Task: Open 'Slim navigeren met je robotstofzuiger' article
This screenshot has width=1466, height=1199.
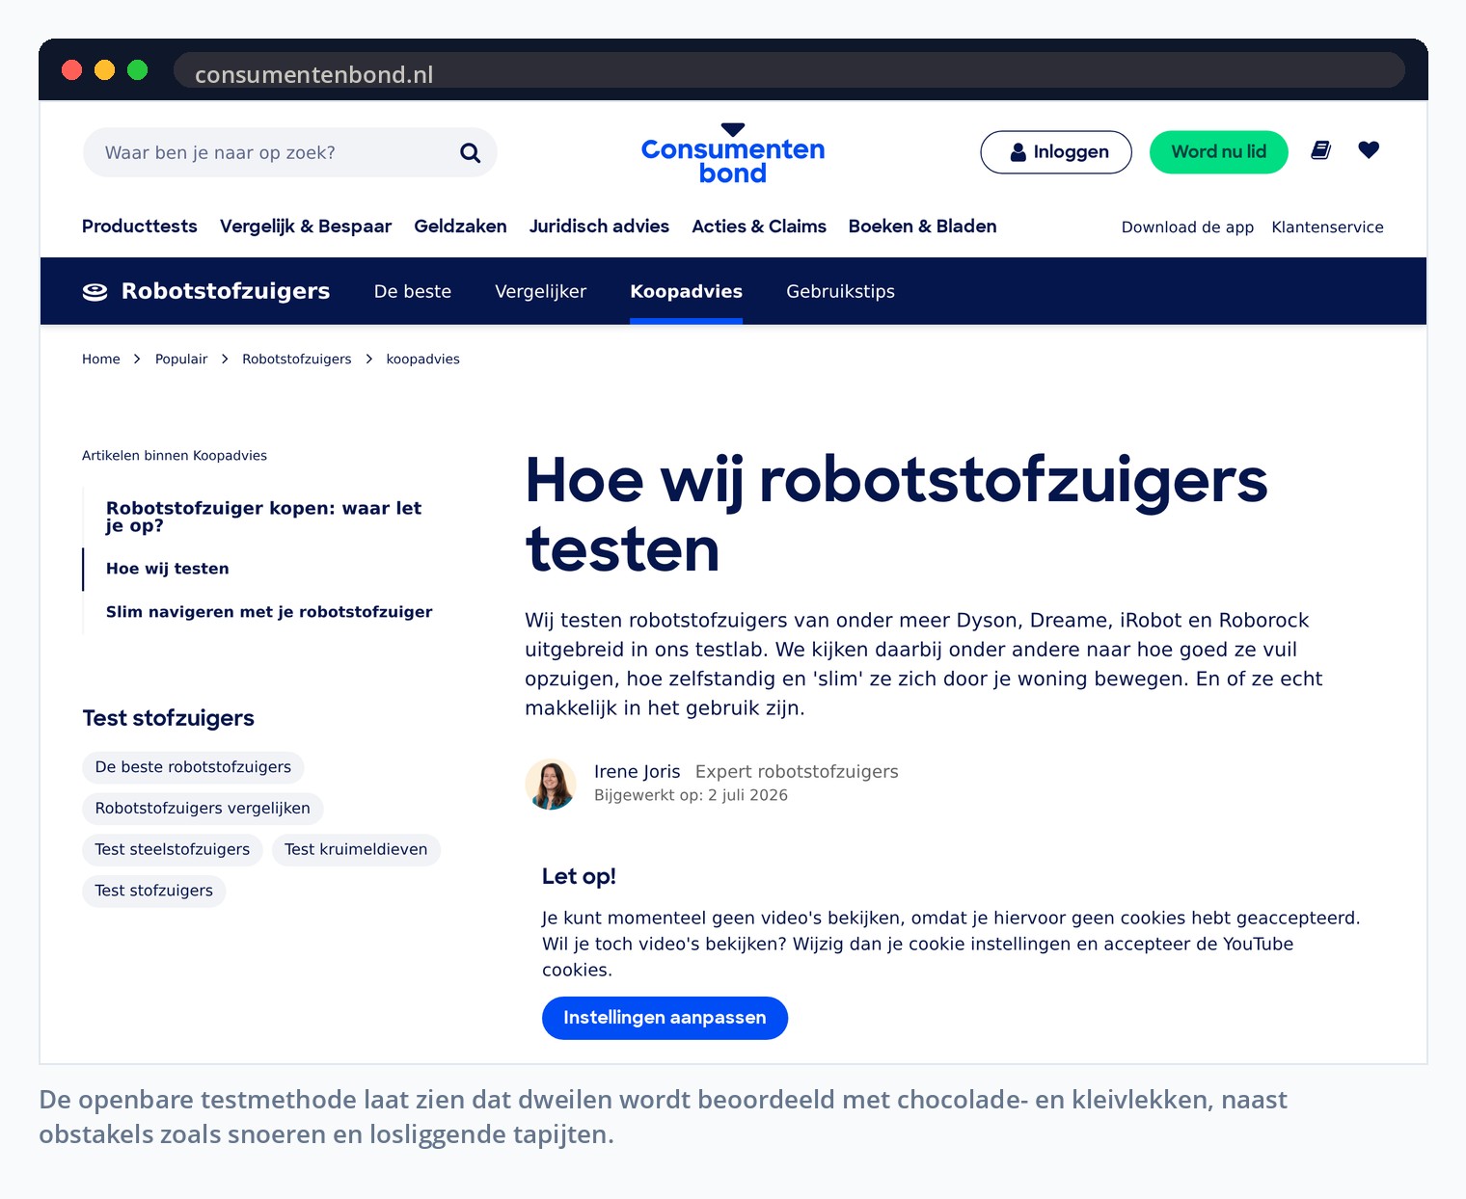Action: [x=269, y=612]
